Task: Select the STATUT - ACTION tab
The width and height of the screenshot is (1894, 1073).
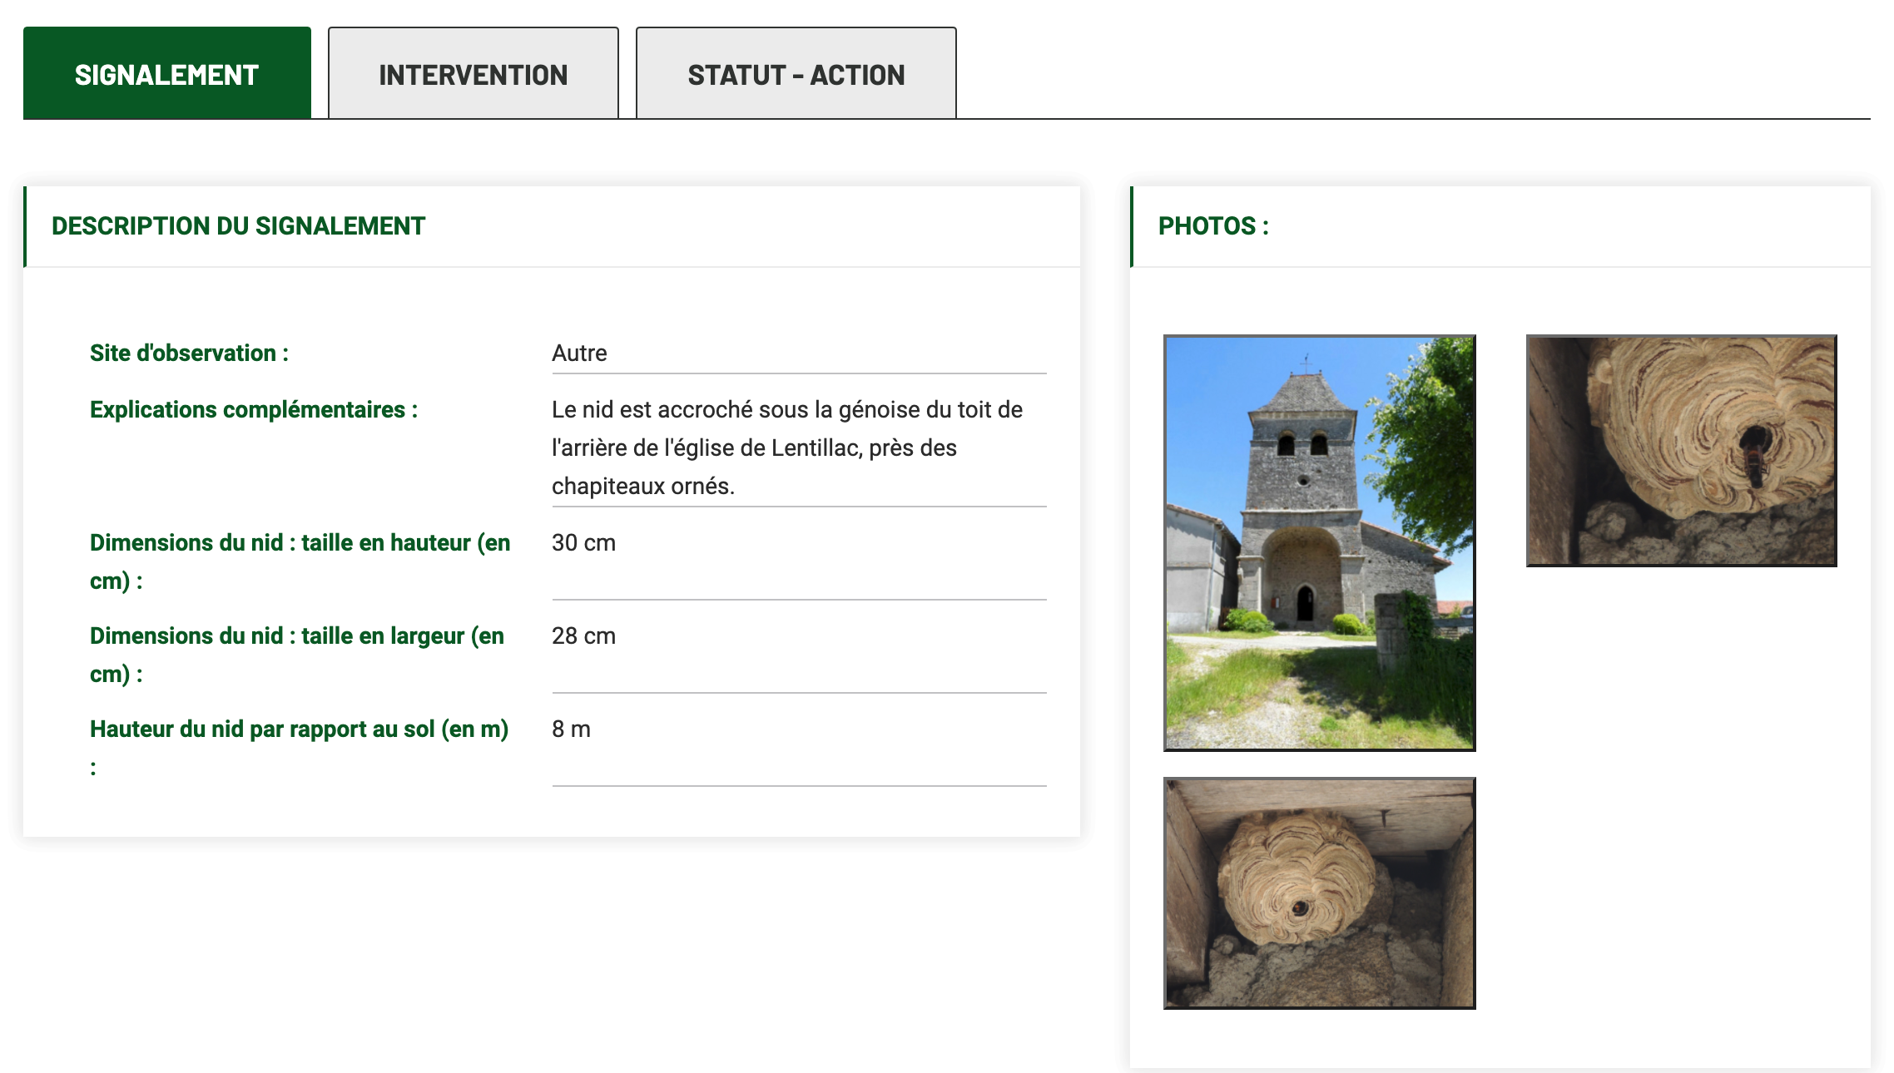Action: [x=796, y=74]
